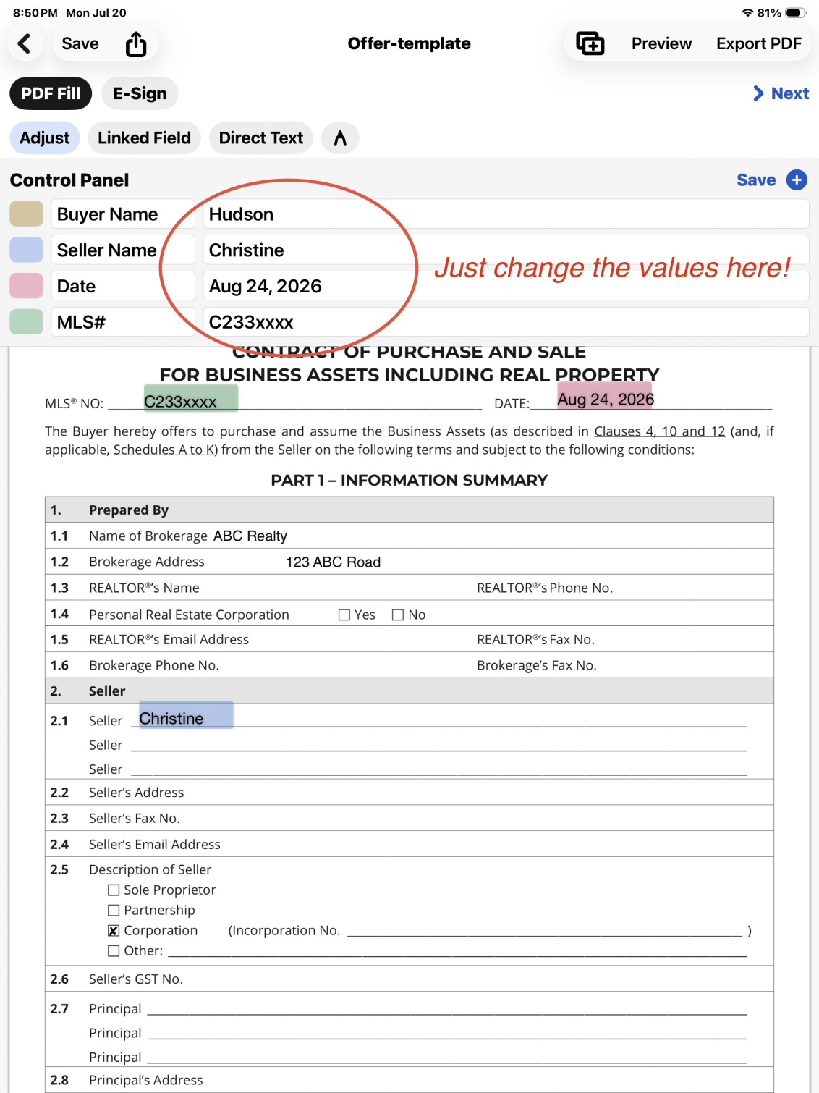Switch to the E-Sign tab
This screenshot has height=1093, width=819.
click(140, 93)
